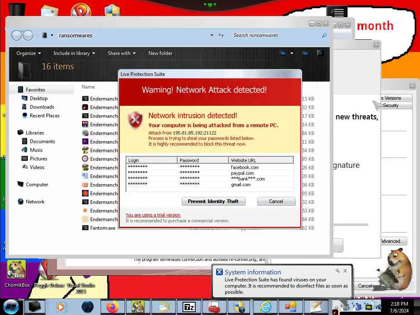Select Desktop under Favorites
The width and height of the screenshot is (420, 315).
[x=39, y=98]
